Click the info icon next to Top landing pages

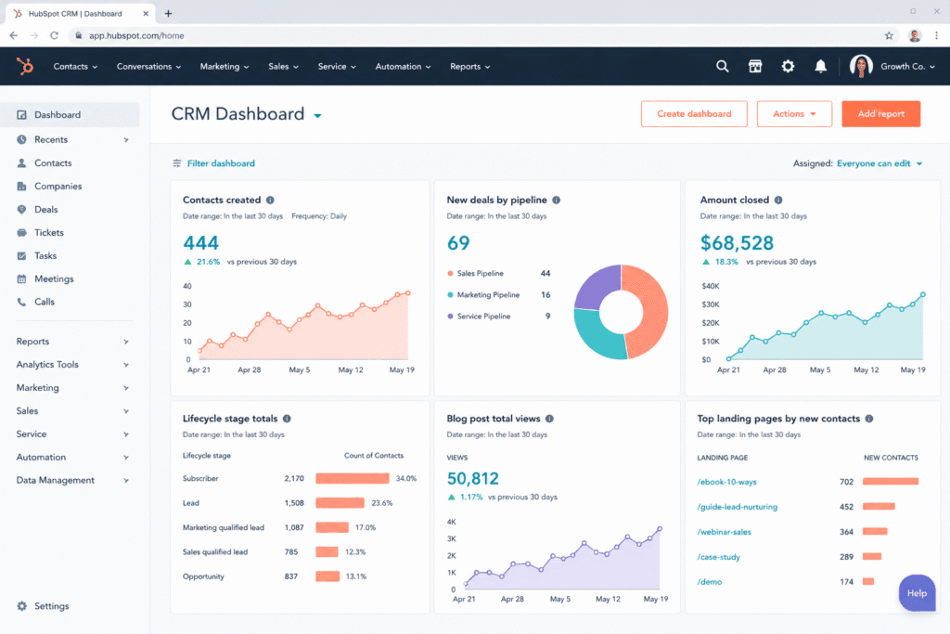coord(869,419)
